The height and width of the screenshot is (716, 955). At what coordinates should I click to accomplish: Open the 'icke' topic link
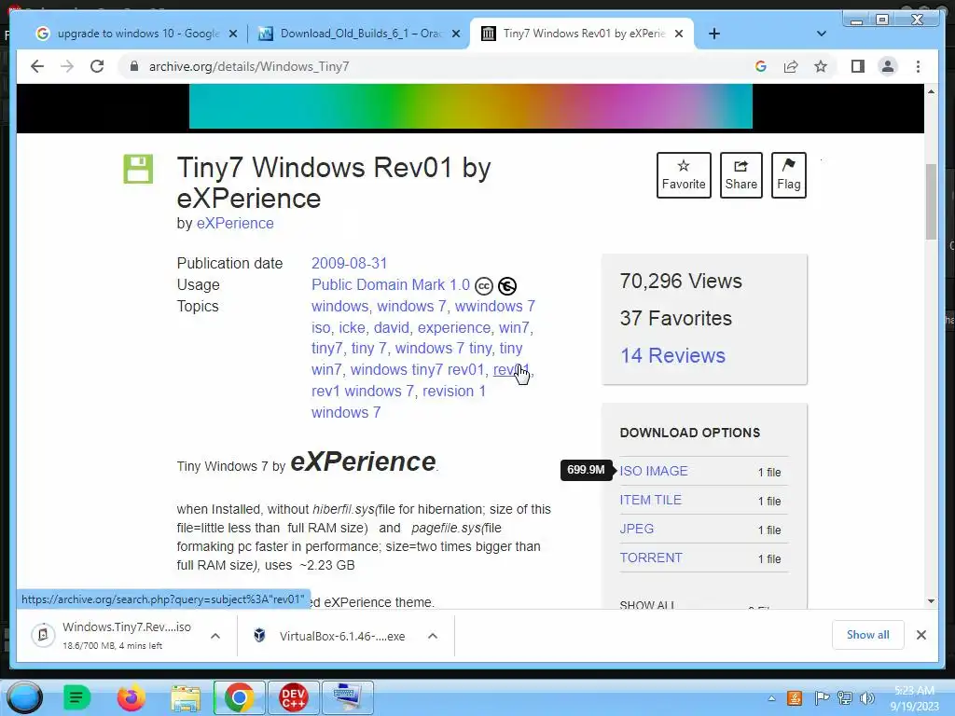352,327
